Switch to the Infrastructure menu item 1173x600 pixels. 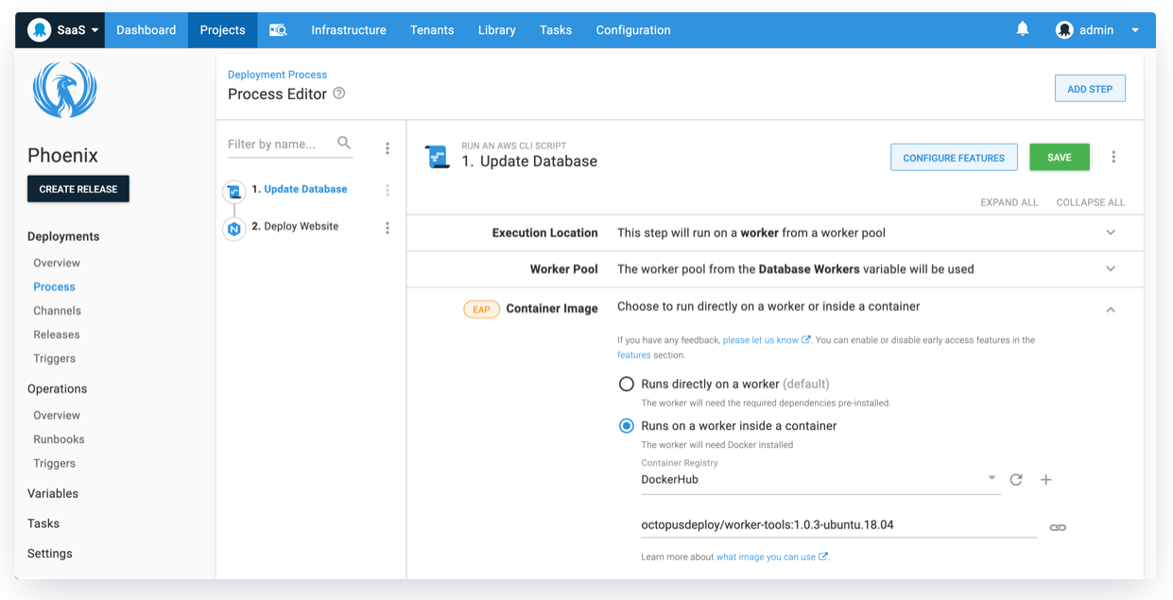(348, 29)
